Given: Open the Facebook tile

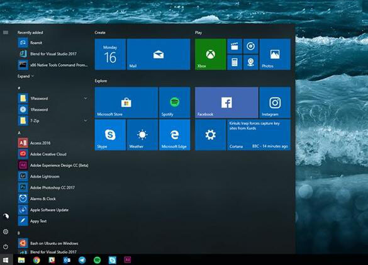Looking at the screenshot, I should tap(226, 103).
